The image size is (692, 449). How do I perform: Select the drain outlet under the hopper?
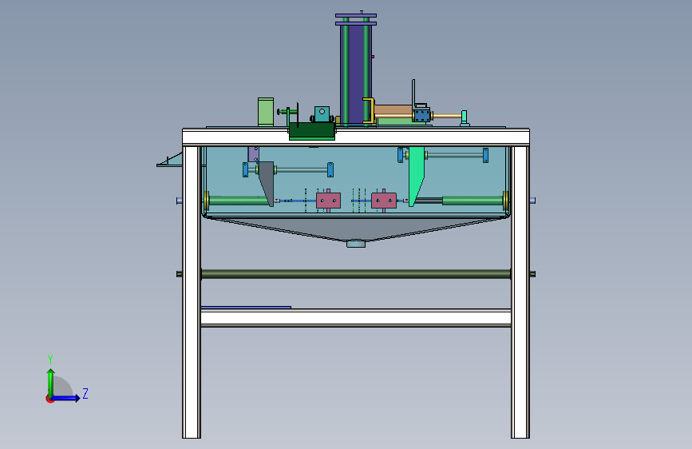[356, 244]
